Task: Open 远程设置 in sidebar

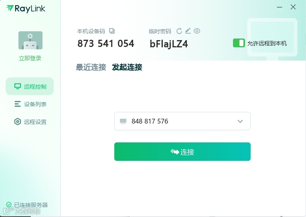Action: point(30,122)
